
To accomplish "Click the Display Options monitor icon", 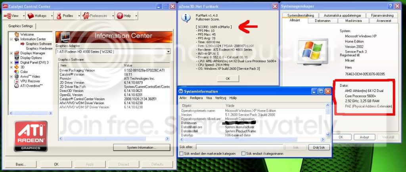I will (17, 58).
